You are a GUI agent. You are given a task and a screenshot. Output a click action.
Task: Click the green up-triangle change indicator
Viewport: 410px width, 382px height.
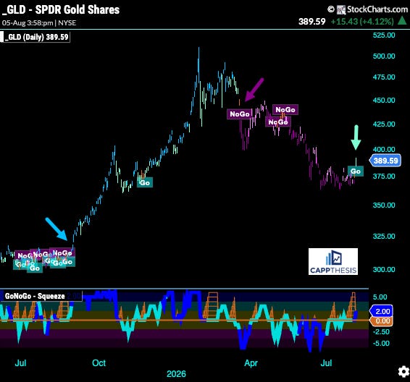(402, 21)
